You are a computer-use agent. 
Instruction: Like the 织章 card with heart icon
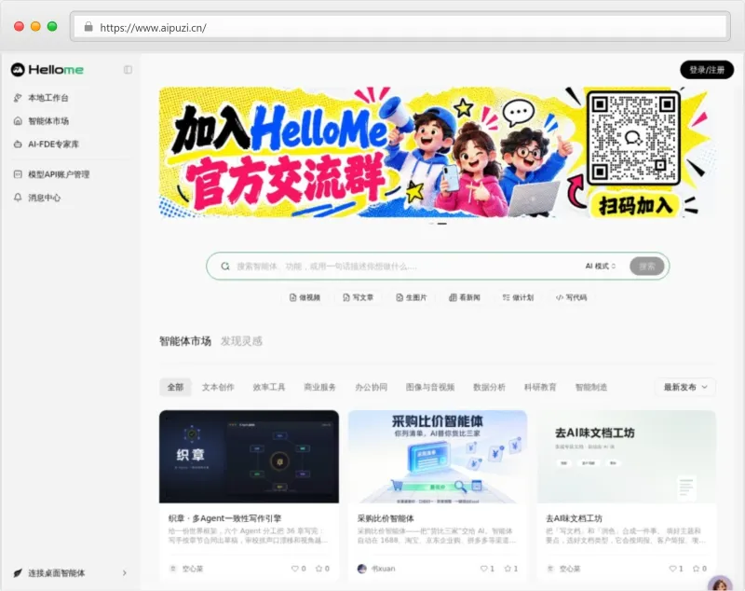295,569
